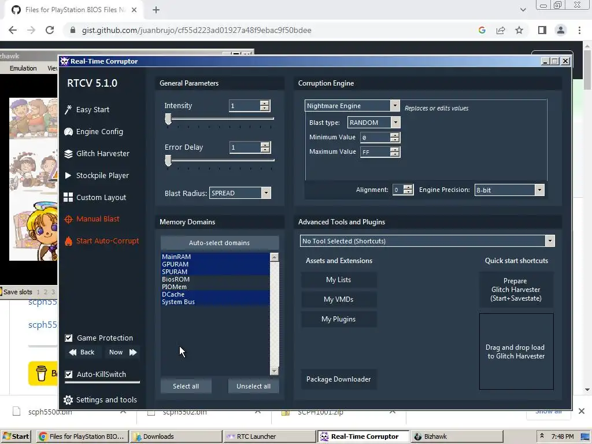Click the Game Protection rewind Back arrow
The image size is (592, 444).
(72, 352)
